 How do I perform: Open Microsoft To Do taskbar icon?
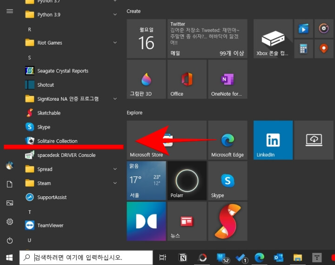[x=241, y=258]
